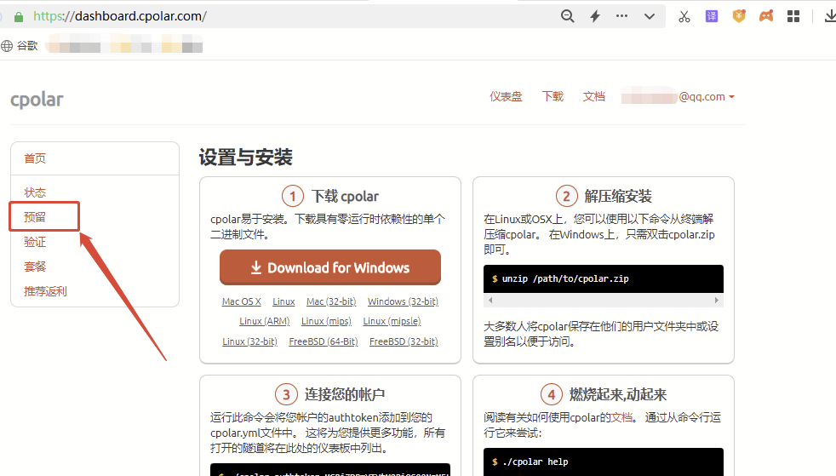Screen dimensions: 836x476
Task: Open the 下载 top navigation link
Action: pyautogui.click(x=553, y=97)
